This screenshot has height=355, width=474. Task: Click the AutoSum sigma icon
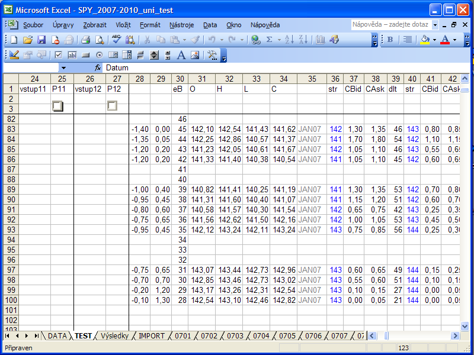pyautogui.click(x=270, y=40)
